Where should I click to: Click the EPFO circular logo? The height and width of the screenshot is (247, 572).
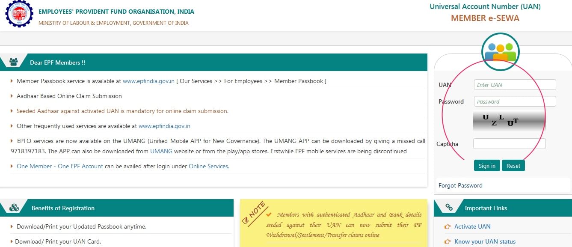pyautogui.click(x=19, y=14)
